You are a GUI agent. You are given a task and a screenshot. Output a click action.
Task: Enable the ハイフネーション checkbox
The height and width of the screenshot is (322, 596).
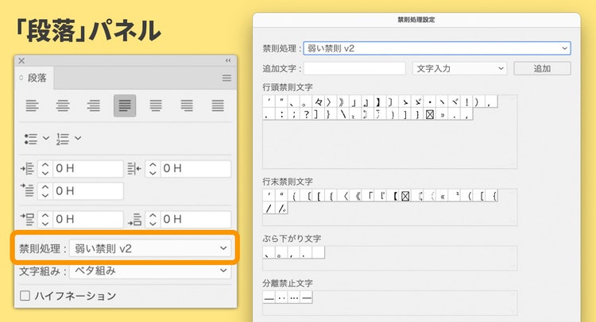click(25, 296)
